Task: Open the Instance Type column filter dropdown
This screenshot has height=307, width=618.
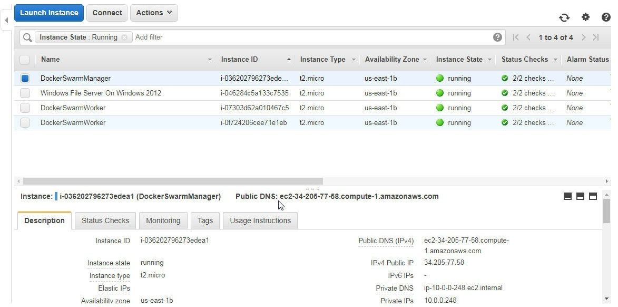Action: click(x=354, y=60)
